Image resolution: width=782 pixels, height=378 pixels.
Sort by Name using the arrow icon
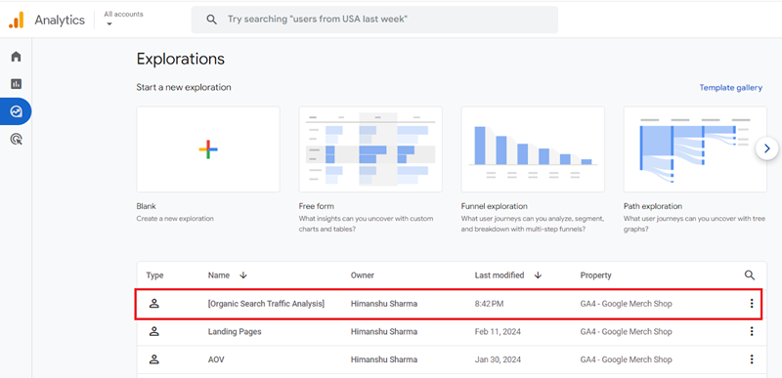[243, 274]
